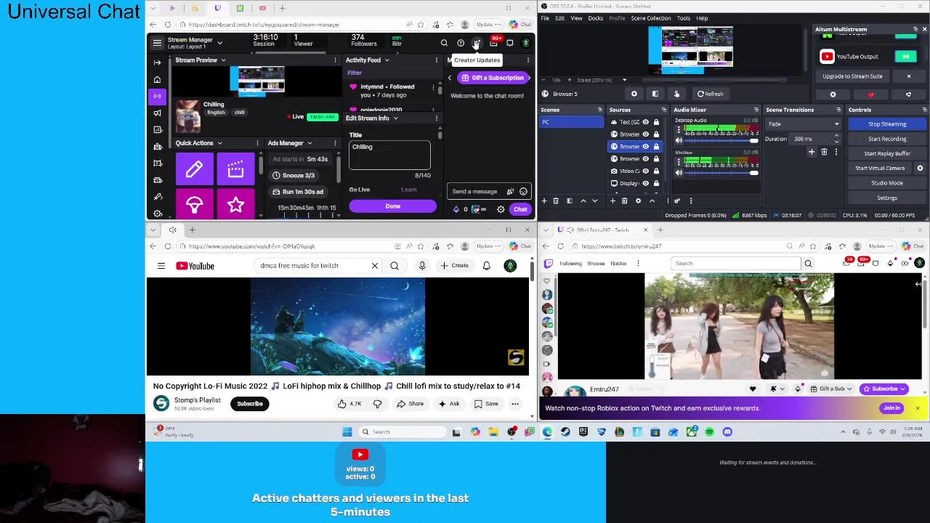This screenshot has width=930, height=523.
Task: Open Creator Updates sparkle icon in Twitch dashboard
Action: pyautogui.click(x=477, y=44)
